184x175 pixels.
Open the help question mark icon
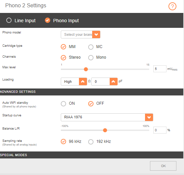click(172, 6)
